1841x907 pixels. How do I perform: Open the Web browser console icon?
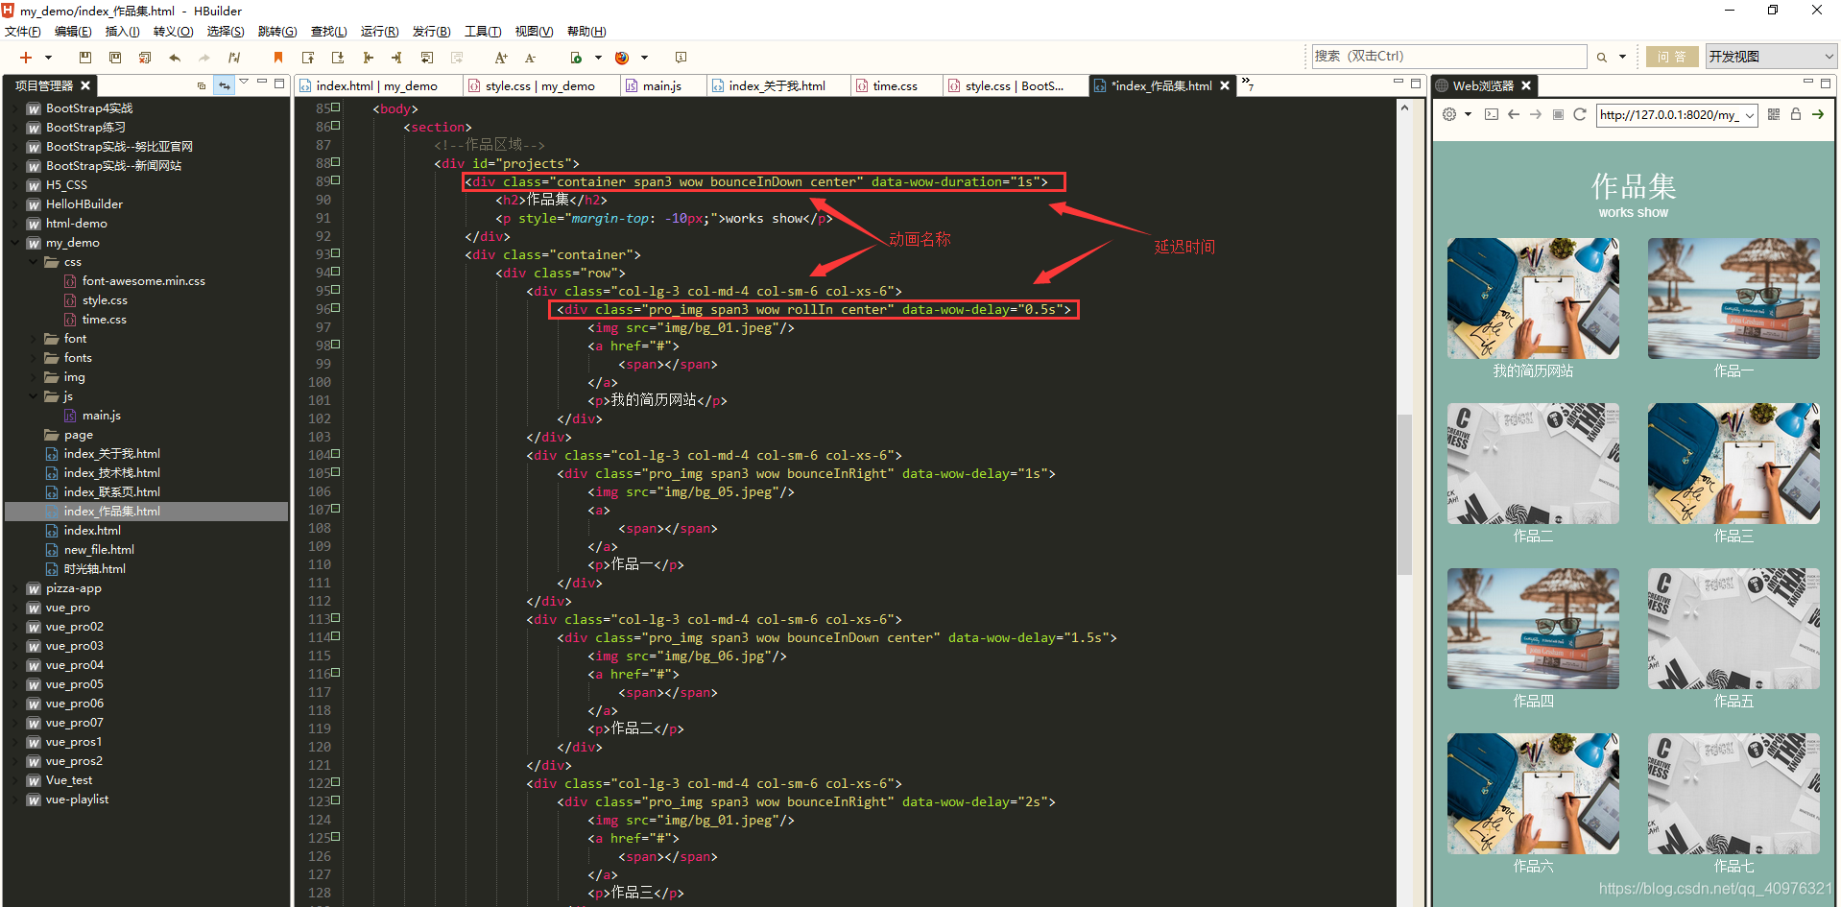point(1491,114)
